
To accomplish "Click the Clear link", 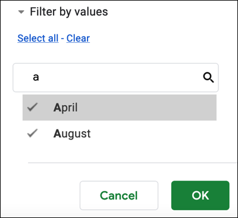I will click(x=78, y=38).
